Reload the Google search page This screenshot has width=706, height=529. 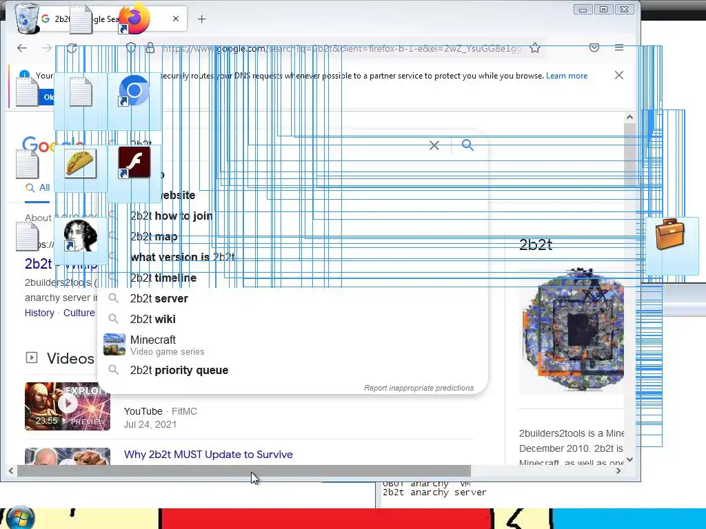pyautogui.click(x=72, y=48)
